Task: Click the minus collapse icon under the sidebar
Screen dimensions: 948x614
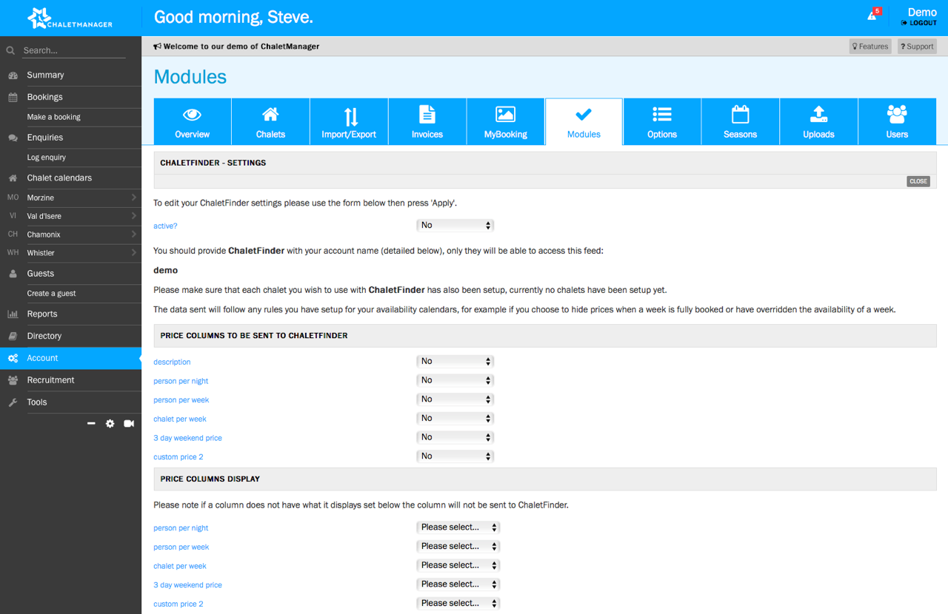Action: pyautogui.click(x=91, y=424)
